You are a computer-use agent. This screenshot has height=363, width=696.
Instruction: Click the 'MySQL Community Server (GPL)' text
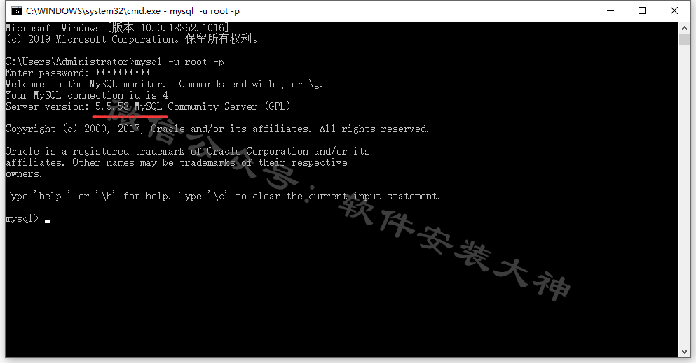pyautogui.click(x=212, y=106)
